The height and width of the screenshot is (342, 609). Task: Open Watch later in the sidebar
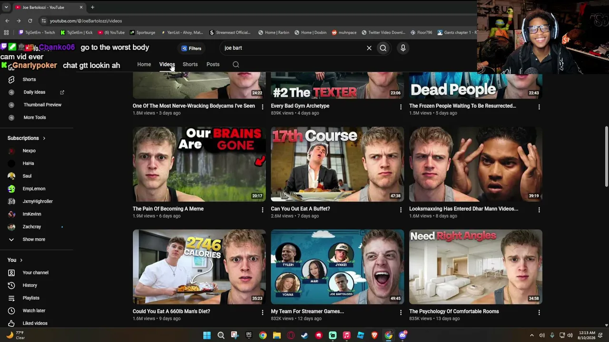pyautogui.click(x=34, y=311)
